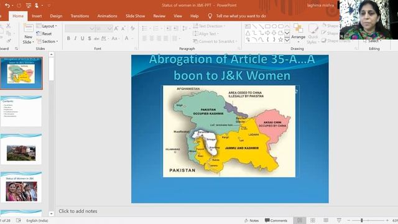Center align text
The height and width of the screenshot is (224, 398).
[x=152, y=39]
